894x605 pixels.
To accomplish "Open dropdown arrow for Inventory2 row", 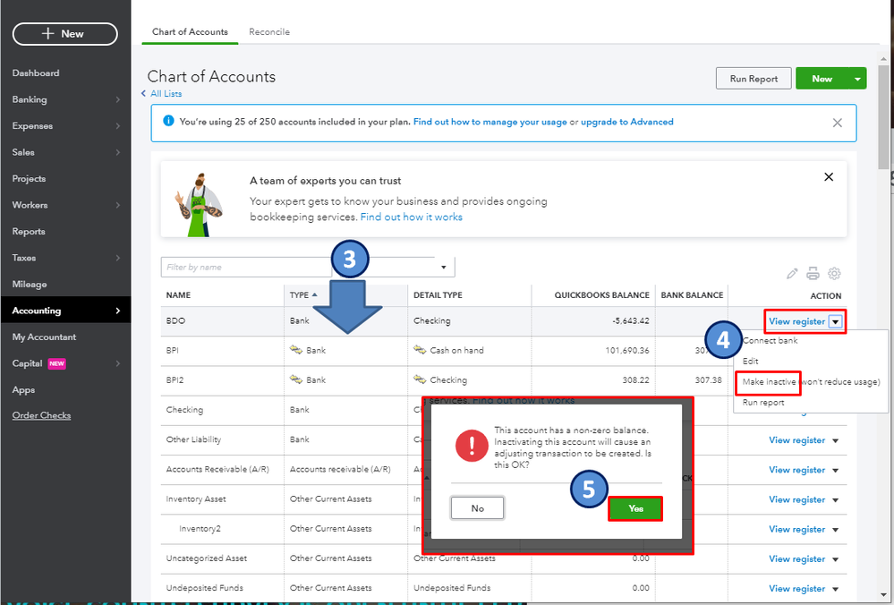I will 835,530.
